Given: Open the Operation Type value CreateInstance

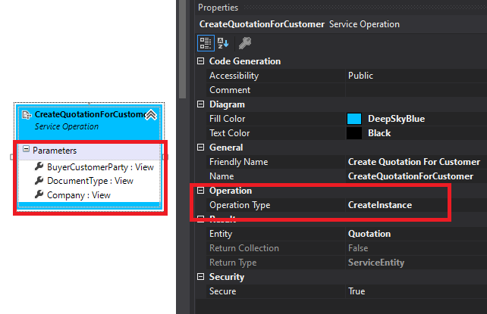Looking at the screenshot, I should coord(380,205).
